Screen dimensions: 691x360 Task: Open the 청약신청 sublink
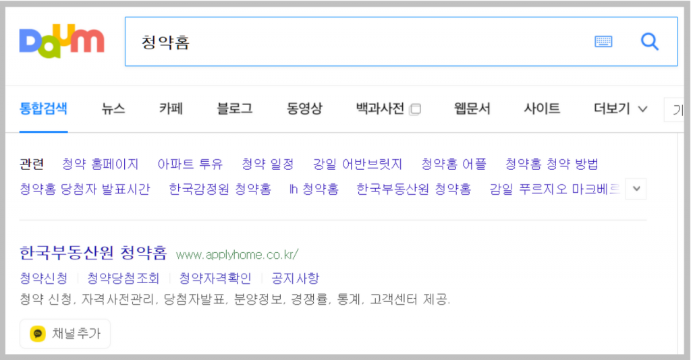[x=44, y=278]
